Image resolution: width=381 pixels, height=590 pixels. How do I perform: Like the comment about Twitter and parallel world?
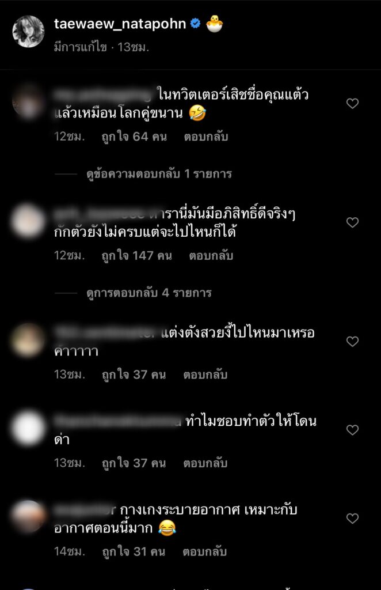pyautogui.click(x=352, y=104)
